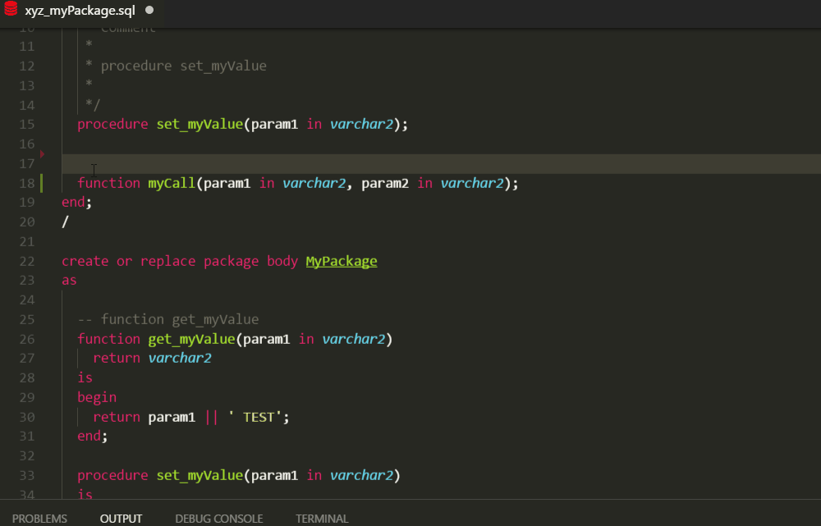Switch to the OUTPUT panel tab
The height and width of the screenshot is (526, 821).
121,518
